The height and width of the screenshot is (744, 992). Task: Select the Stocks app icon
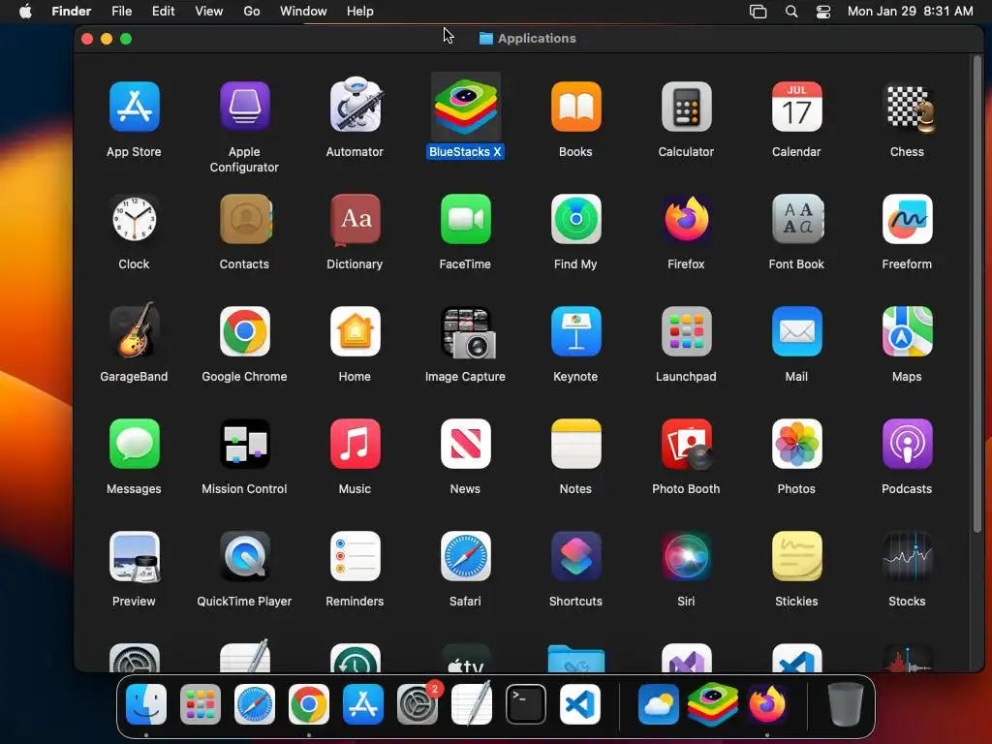907,556
